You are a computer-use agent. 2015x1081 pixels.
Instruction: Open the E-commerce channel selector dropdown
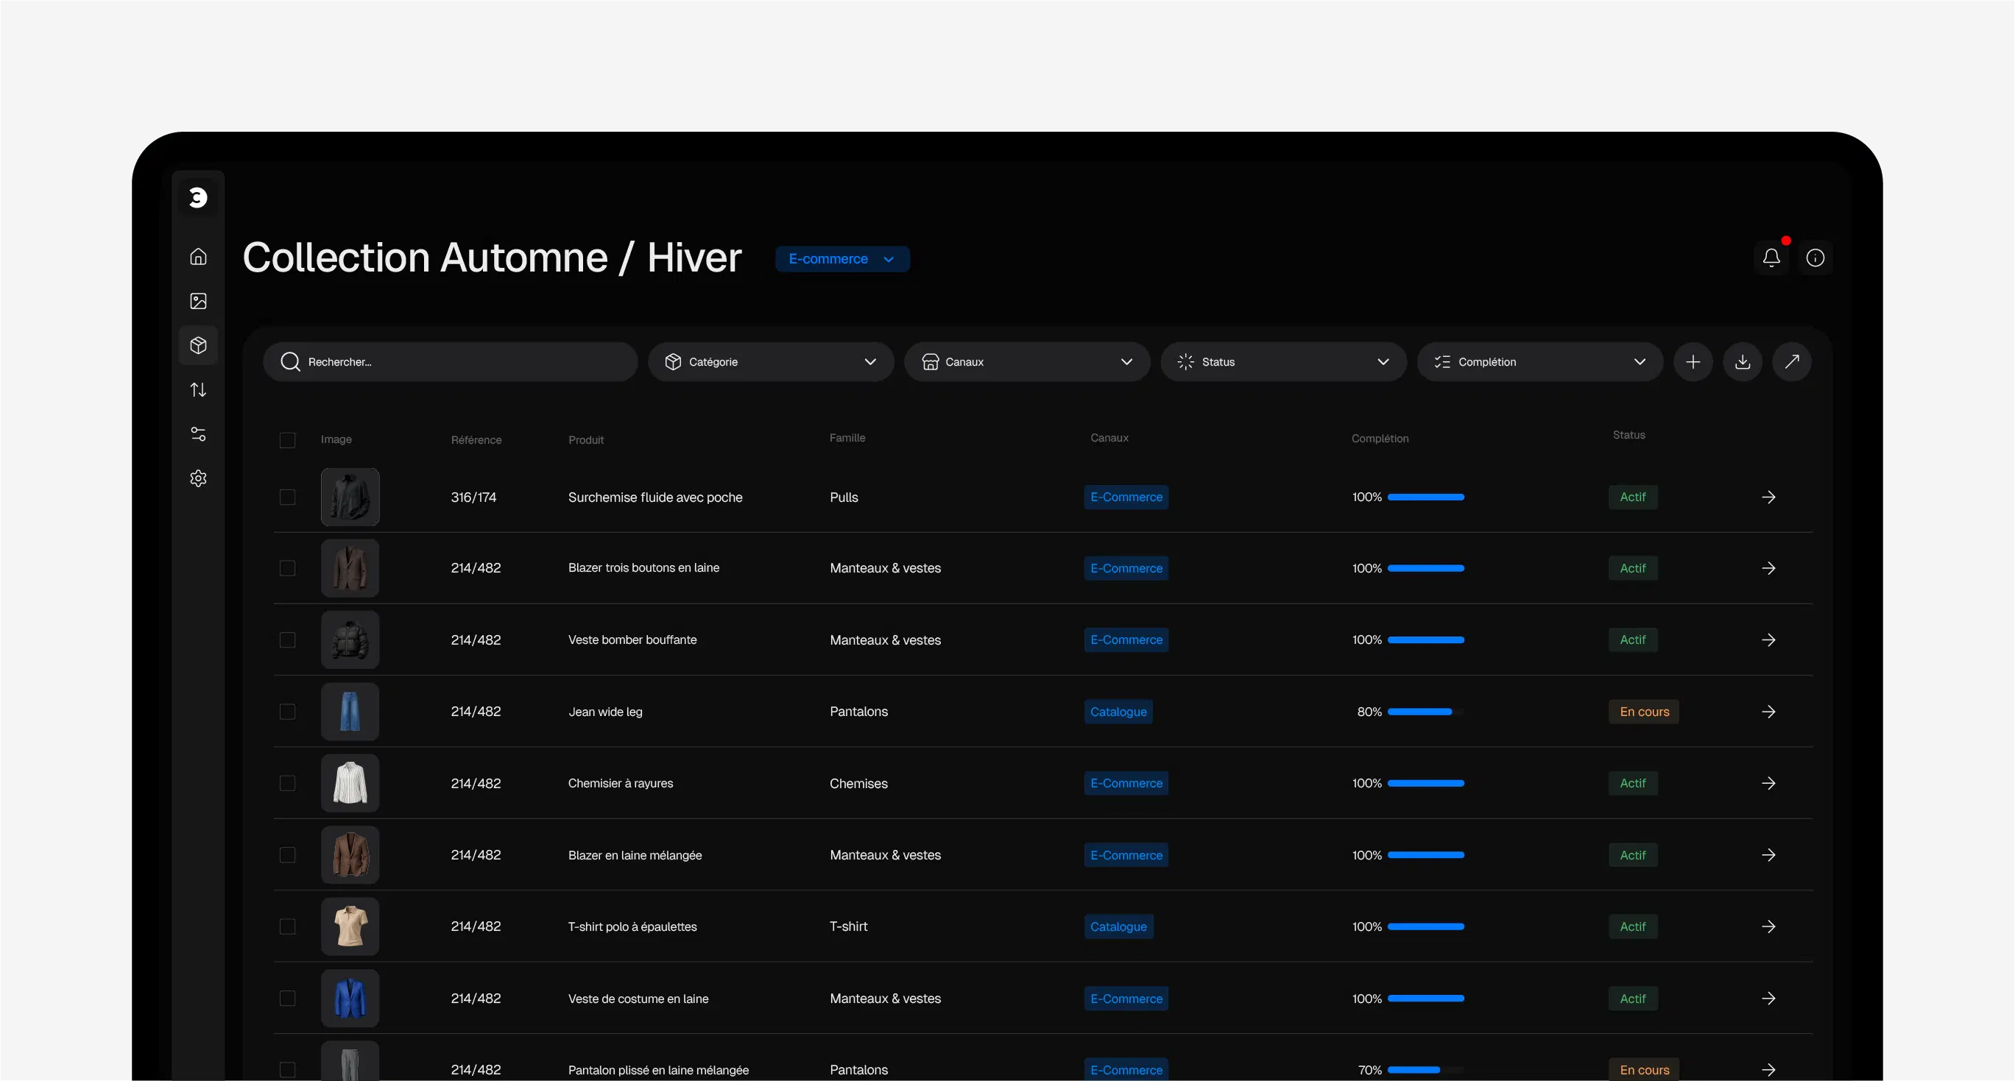coord(841,259)
